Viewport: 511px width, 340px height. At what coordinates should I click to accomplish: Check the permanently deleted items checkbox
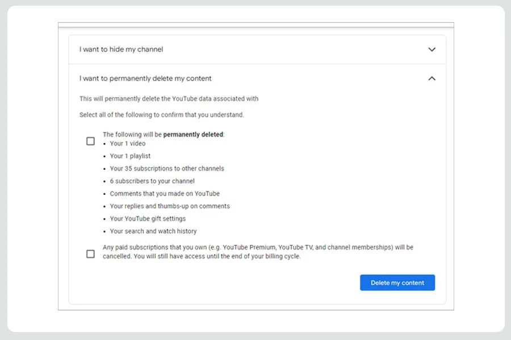[90, 141]
